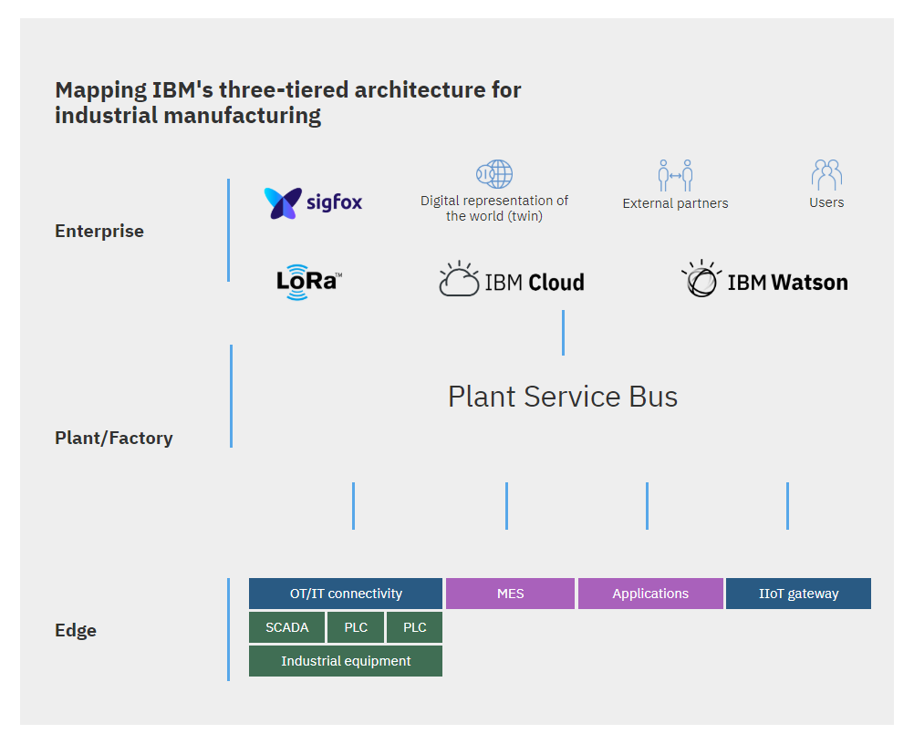Select the OT/IT connectivity block
This screenshot has width=914, height=744.
(346, 594)
